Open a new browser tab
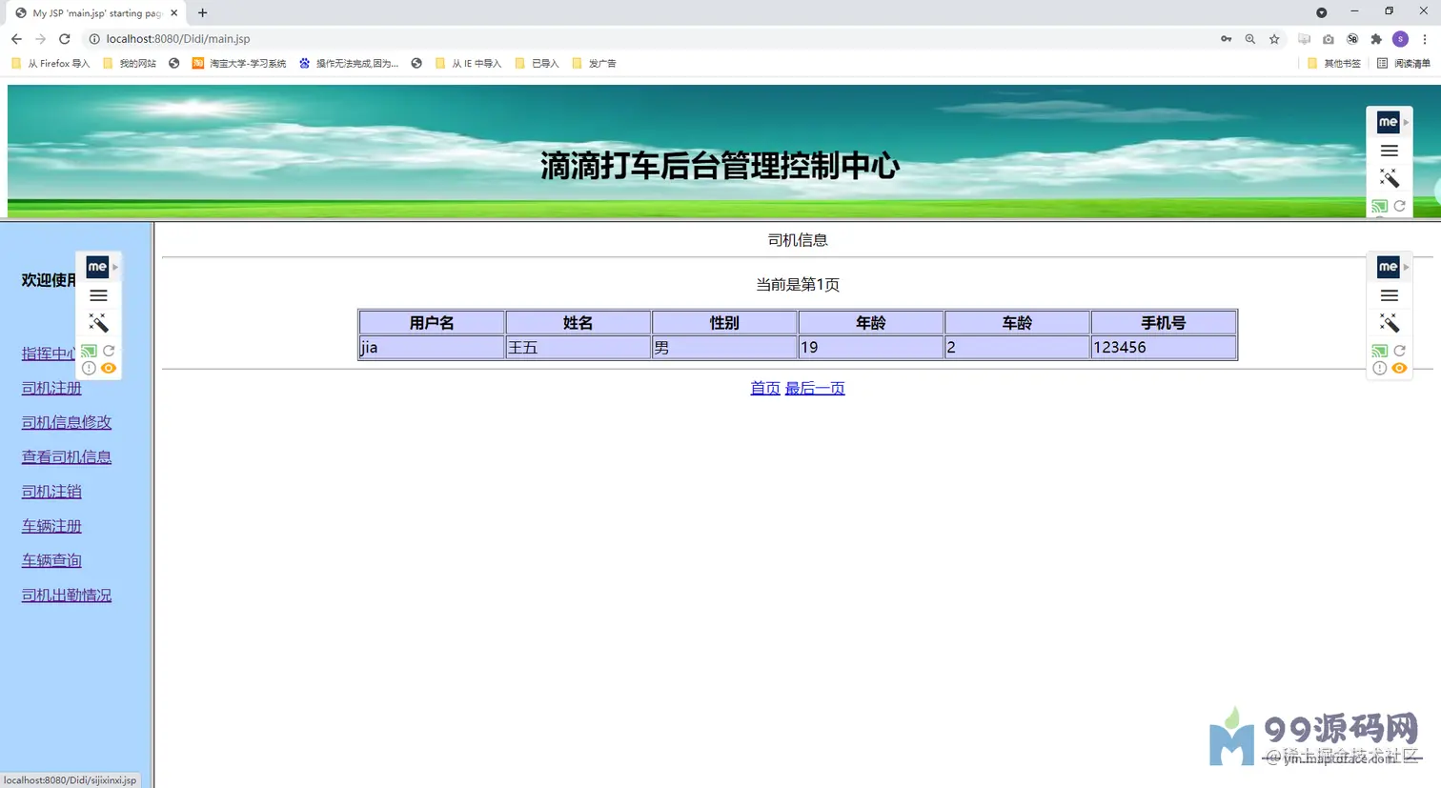This screenshot has height=788, width=1441. (x=202, y=13)
